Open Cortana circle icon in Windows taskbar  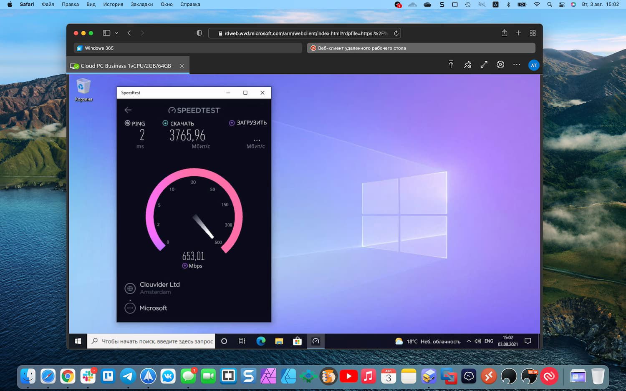(224, 341)
